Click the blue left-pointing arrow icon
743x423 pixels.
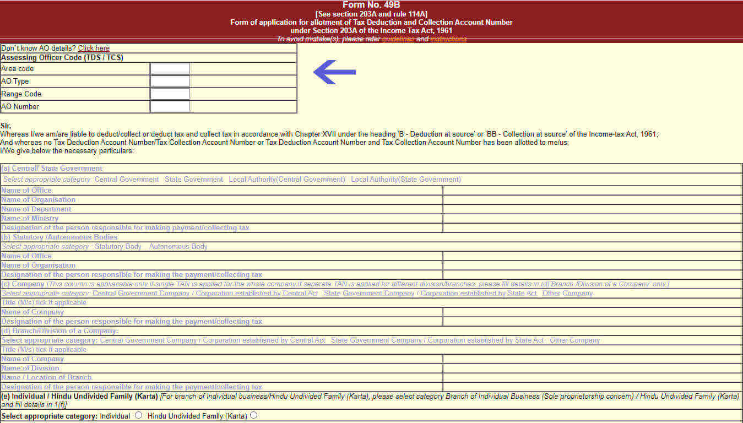click(x=334, y=72)
